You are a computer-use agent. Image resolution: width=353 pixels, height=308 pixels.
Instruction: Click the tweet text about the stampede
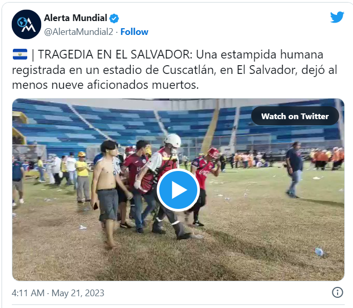click(x=175, y=70)
